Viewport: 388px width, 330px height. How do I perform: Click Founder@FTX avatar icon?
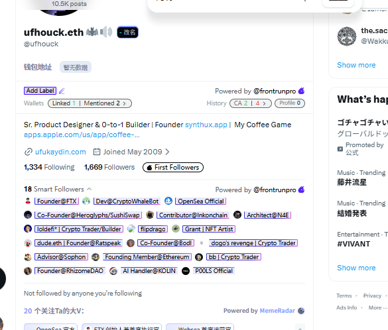[28, 201]
